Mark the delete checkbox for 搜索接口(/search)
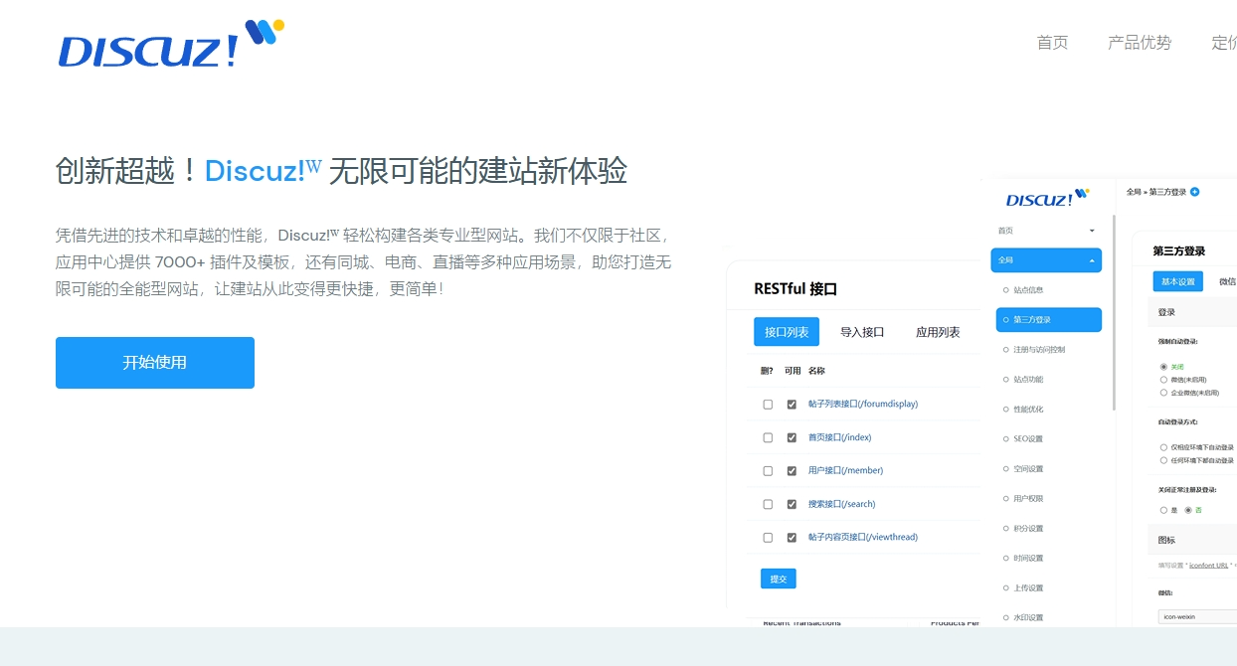 click(x=768, y=504)
